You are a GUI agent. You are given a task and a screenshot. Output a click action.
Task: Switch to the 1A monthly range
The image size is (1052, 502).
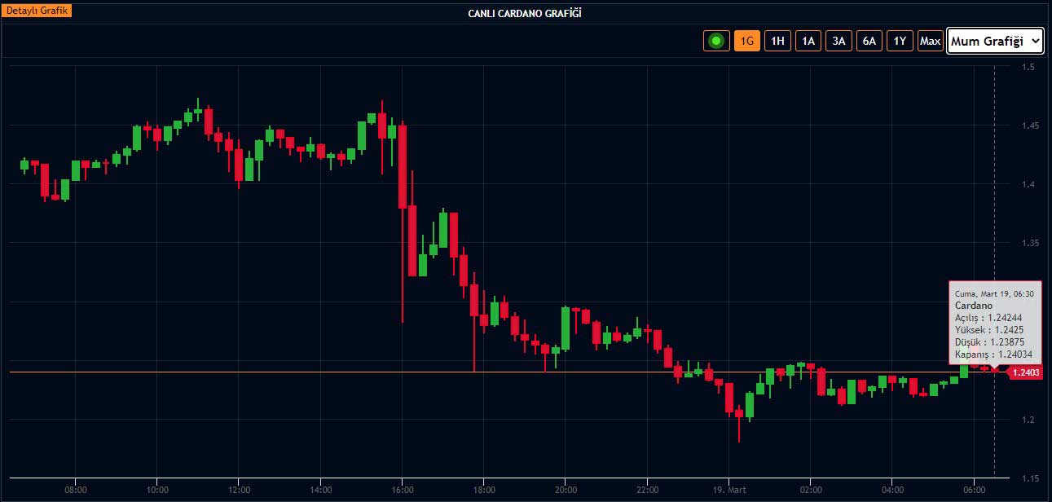pyautogui.click(x=808, y=41)
